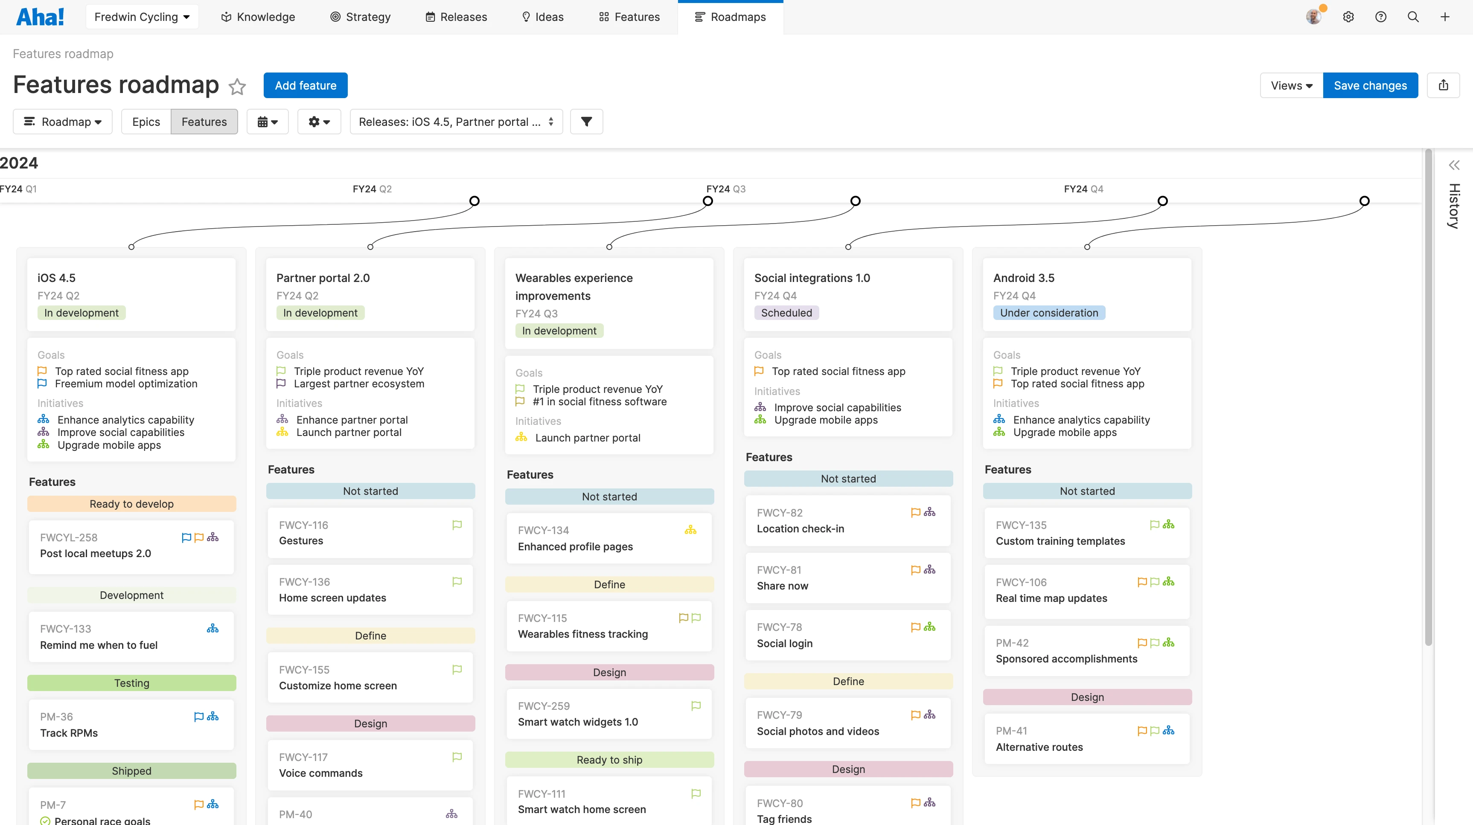Switch to the Roadmaps tab

coord(730,17)
